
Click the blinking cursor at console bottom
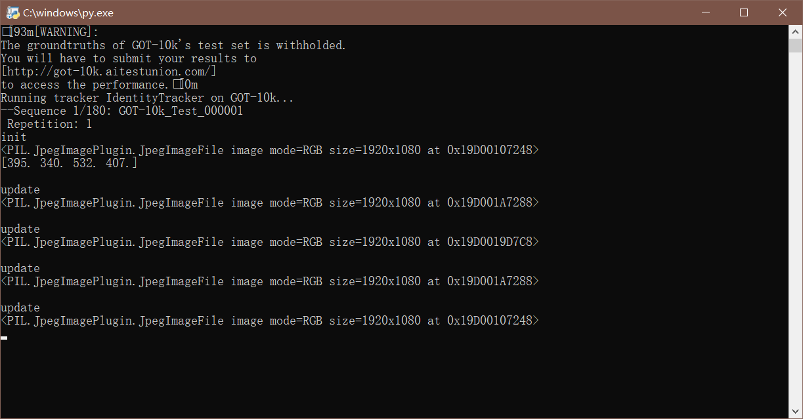point(4,338)
